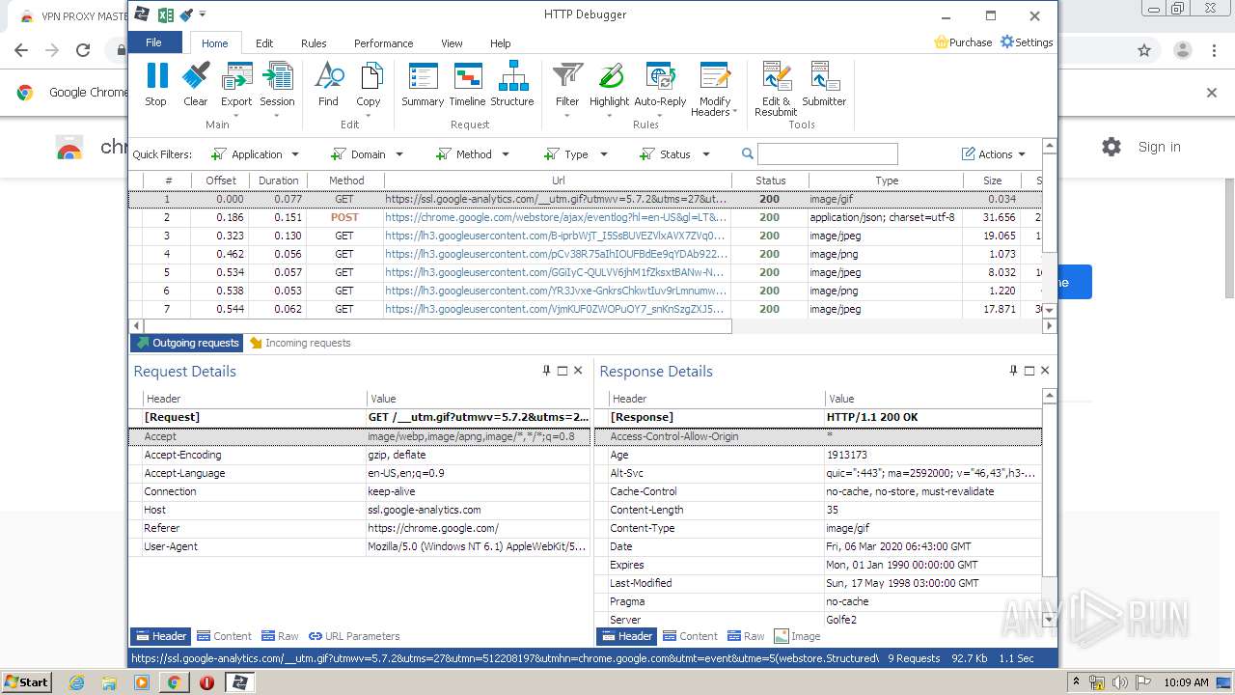
Task: Bookmark page with Chrome star icon
Action: click(x=1144, y=50)
